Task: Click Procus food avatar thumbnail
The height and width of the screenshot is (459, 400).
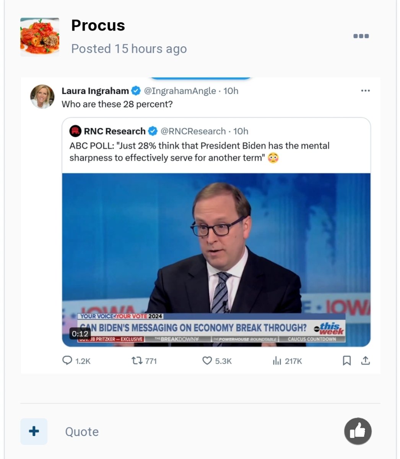Action: pyautogui.click(x=40, y=37)
